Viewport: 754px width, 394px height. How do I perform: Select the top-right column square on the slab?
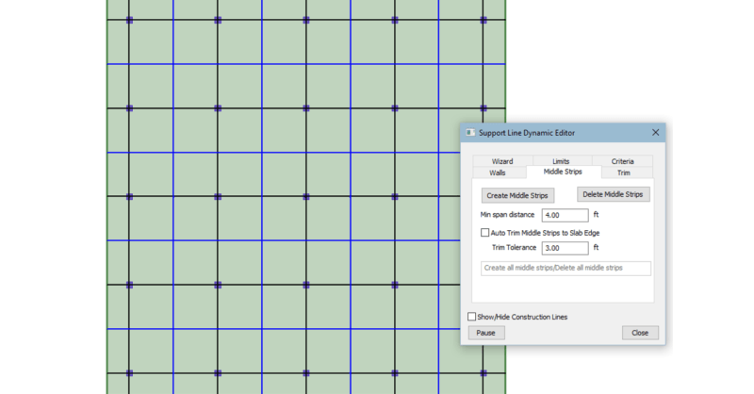[484, 20]
